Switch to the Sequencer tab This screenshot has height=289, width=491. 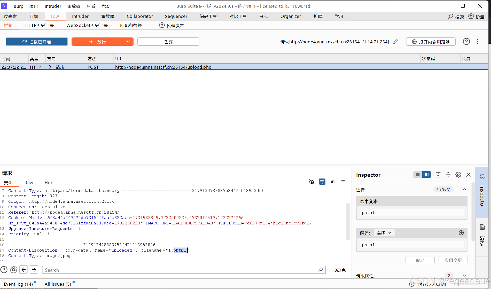[176, 16]
